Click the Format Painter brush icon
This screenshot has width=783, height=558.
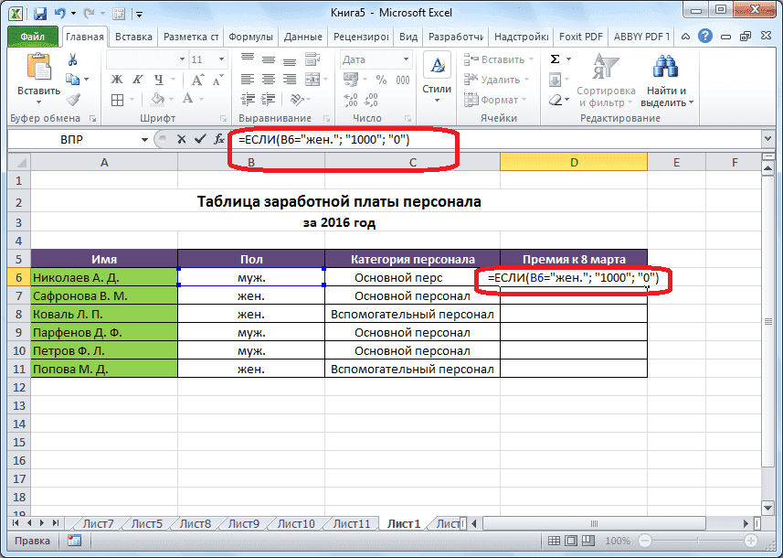point(72,100)
